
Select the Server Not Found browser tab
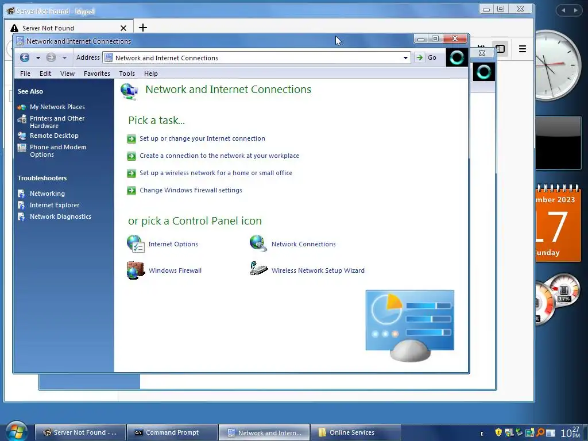69,28
